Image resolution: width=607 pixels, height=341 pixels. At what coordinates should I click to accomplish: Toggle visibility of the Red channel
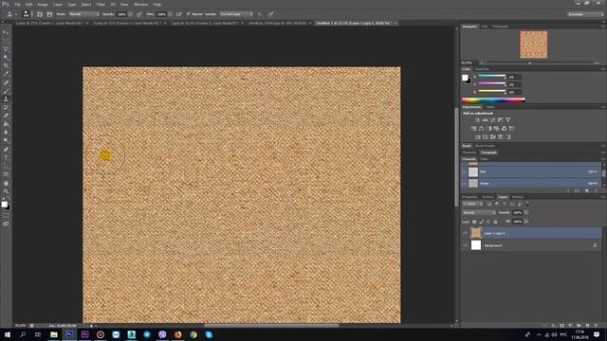464,171
